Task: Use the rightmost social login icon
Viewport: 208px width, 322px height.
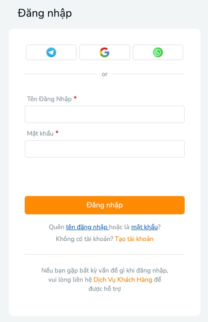Action: 158,52
